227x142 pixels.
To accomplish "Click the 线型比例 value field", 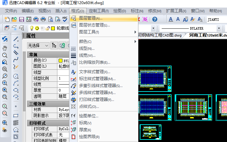I will pos(63,78).
